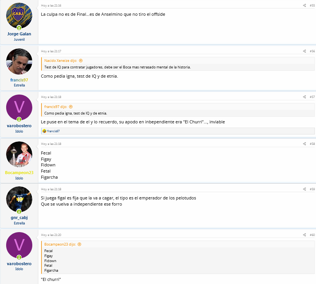The width and height of the screenshot is (316, 284).
Task: Click Jorge Galan's CABJ avatar
Action: [19, 16]
